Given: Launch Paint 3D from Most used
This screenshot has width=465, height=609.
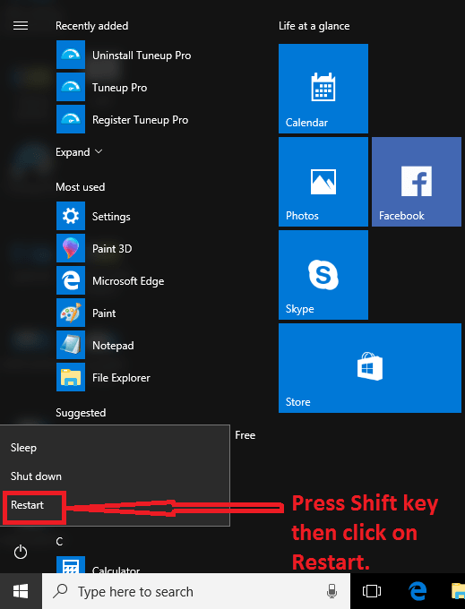Looking at the screenshot, I should [x=94, y=248].
